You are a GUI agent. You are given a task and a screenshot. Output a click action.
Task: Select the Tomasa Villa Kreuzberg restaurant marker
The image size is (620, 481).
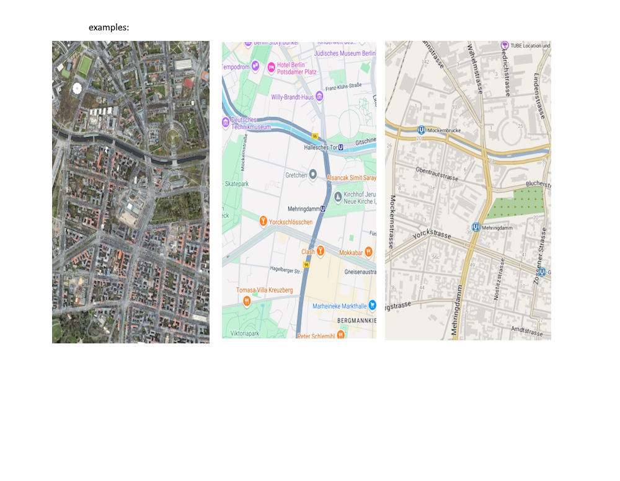(247, 302)
